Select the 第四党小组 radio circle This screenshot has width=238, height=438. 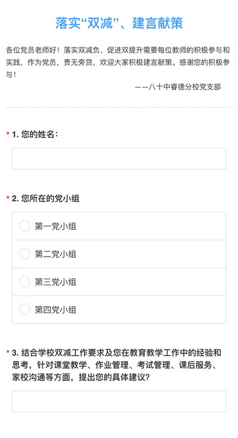24,310
